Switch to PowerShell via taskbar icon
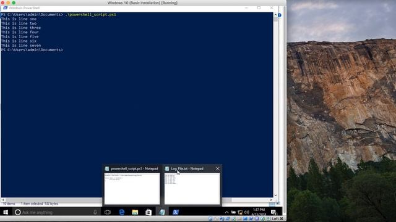Screen dimensions: 396x222 pyautogui.click(x=176, y=212)
